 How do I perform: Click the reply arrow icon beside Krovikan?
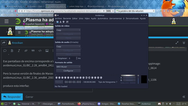click(4, 43)
